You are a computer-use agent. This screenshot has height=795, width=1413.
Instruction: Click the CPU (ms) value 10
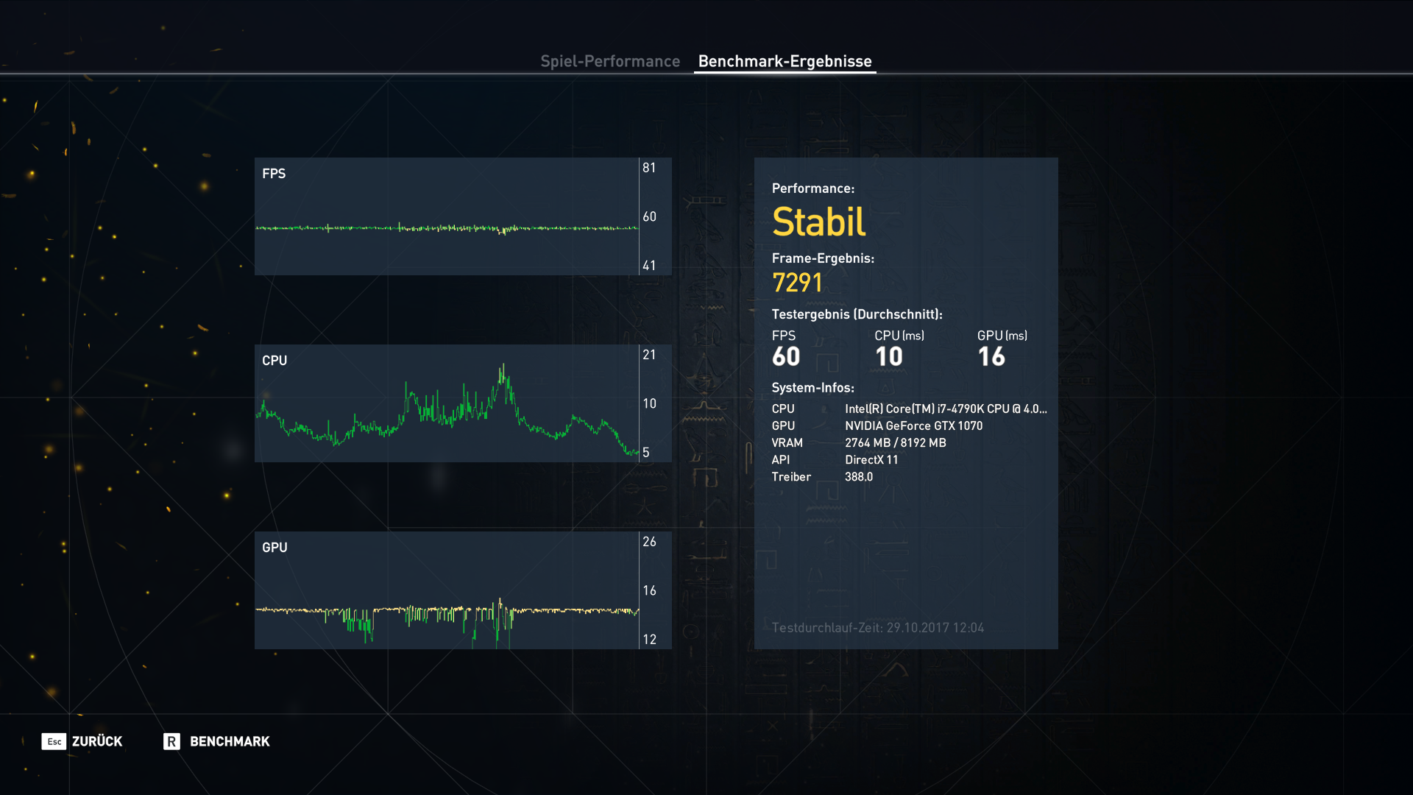pyautogui.click(x=889, y=357)
